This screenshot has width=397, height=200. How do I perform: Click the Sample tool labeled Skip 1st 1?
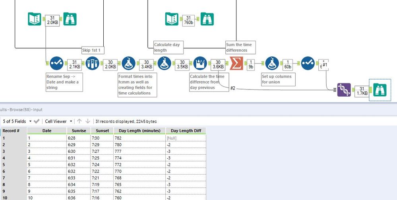point(93,63)
